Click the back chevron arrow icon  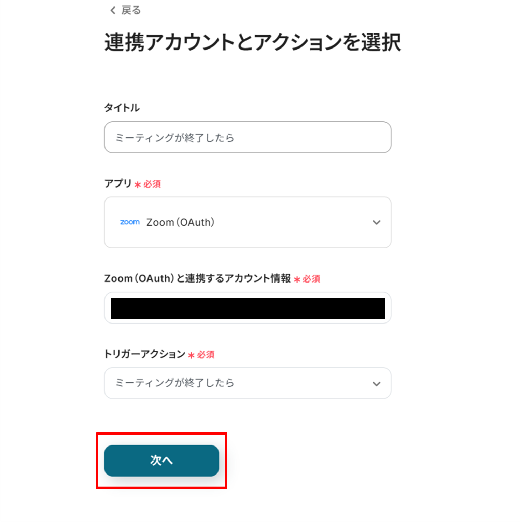click(113, 11)
